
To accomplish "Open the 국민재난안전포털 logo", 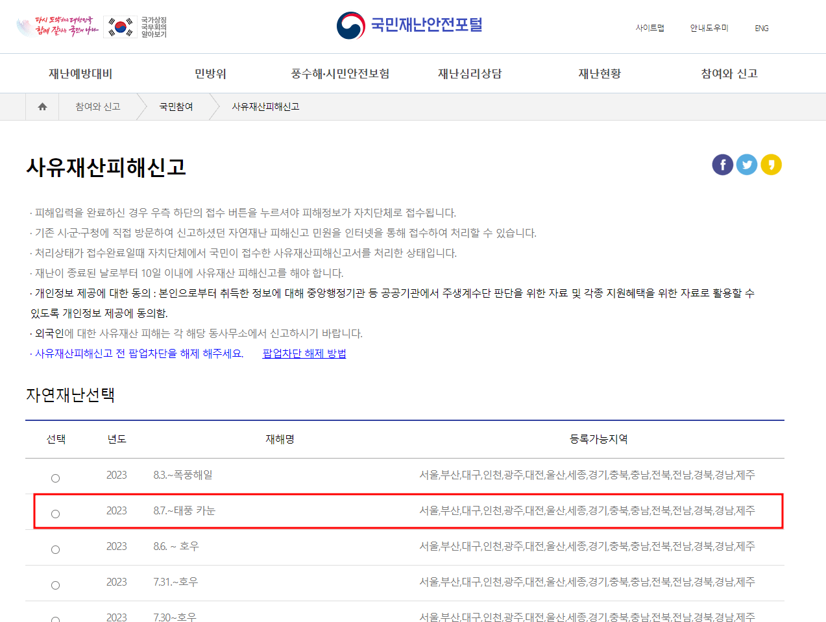I will point(413,26).
